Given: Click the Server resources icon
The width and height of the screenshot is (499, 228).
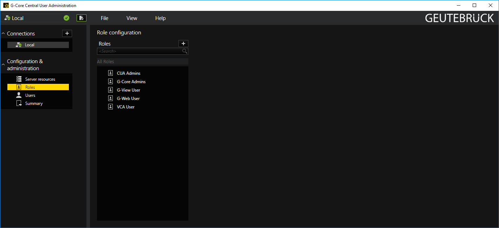Looking at the screenshot, I should tap(19, 79).
